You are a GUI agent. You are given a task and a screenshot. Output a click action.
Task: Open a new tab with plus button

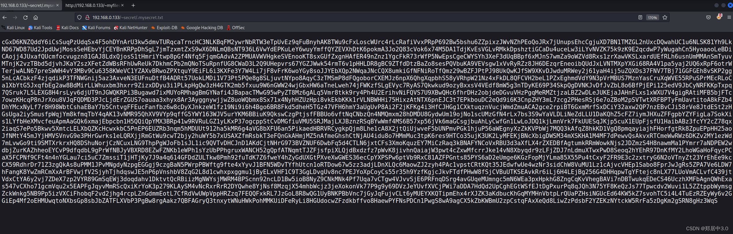133,5
